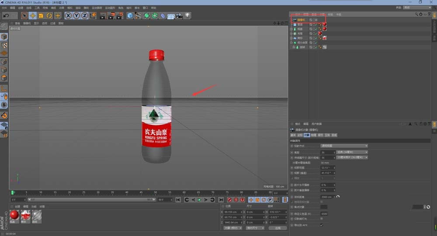437x236 pixels.
Task: Select the red sphere material thumbnail
Action: [x=14, y=215]
